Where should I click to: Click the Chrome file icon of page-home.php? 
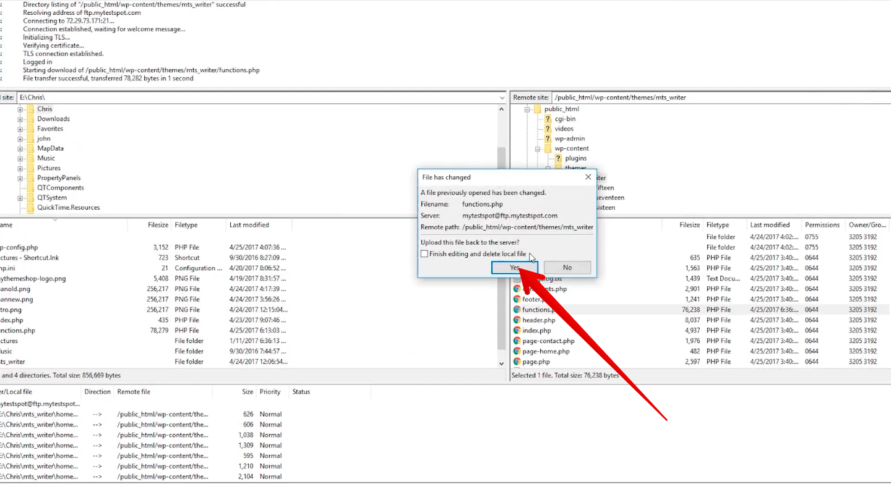(517, 351)
